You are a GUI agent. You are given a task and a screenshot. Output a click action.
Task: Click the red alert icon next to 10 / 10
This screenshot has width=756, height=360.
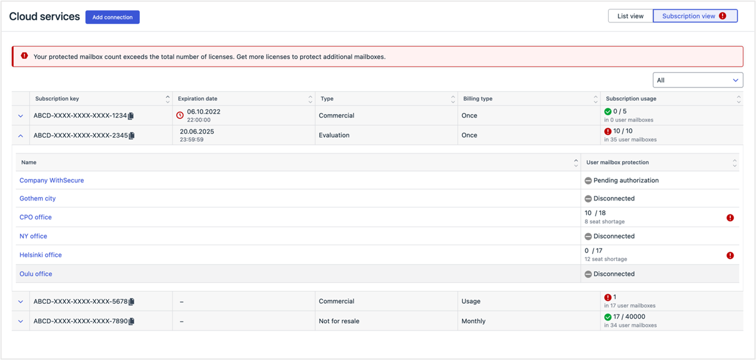(x=608, y=131)
